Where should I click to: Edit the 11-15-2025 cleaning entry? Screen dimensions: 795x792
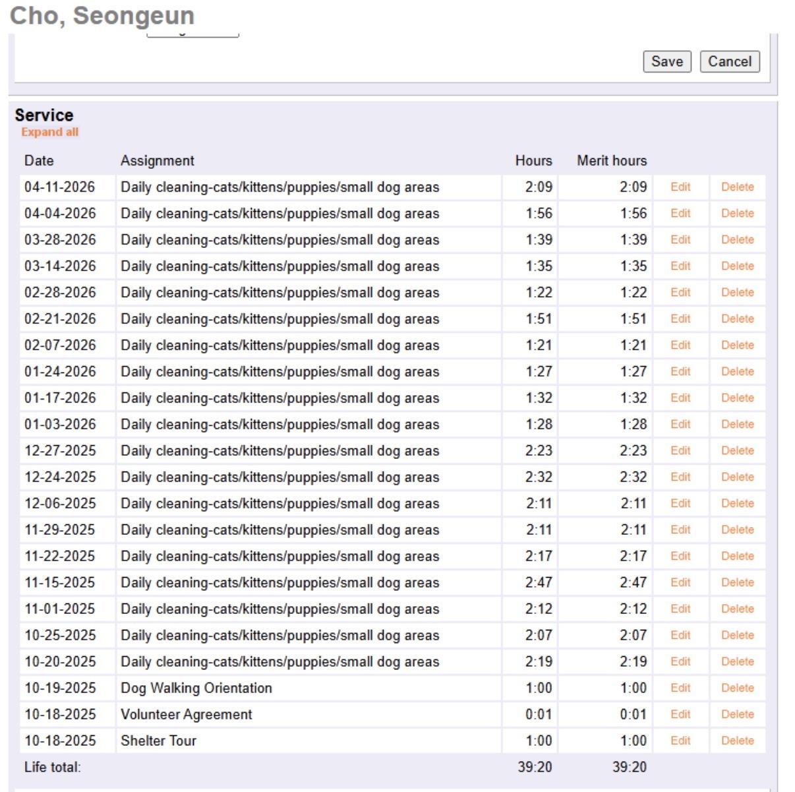[680, 583]
